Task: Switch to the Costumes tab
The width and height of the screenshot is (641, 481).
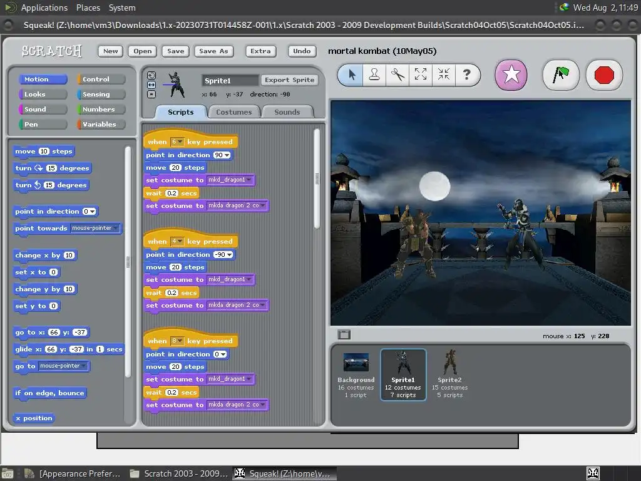Action: tap(234, 112)
